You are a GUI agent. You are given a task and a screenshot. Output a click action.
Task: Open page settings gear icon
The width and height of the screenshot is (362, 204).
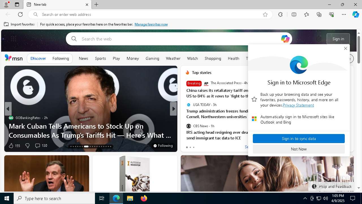pyautogui.click(x=319, y=39)
